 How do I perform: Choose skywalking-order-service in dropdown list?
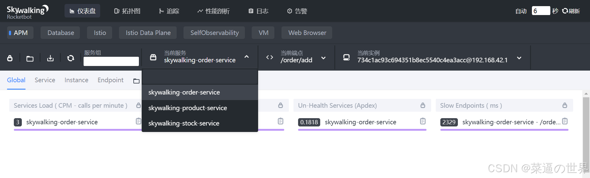[200, 92]
